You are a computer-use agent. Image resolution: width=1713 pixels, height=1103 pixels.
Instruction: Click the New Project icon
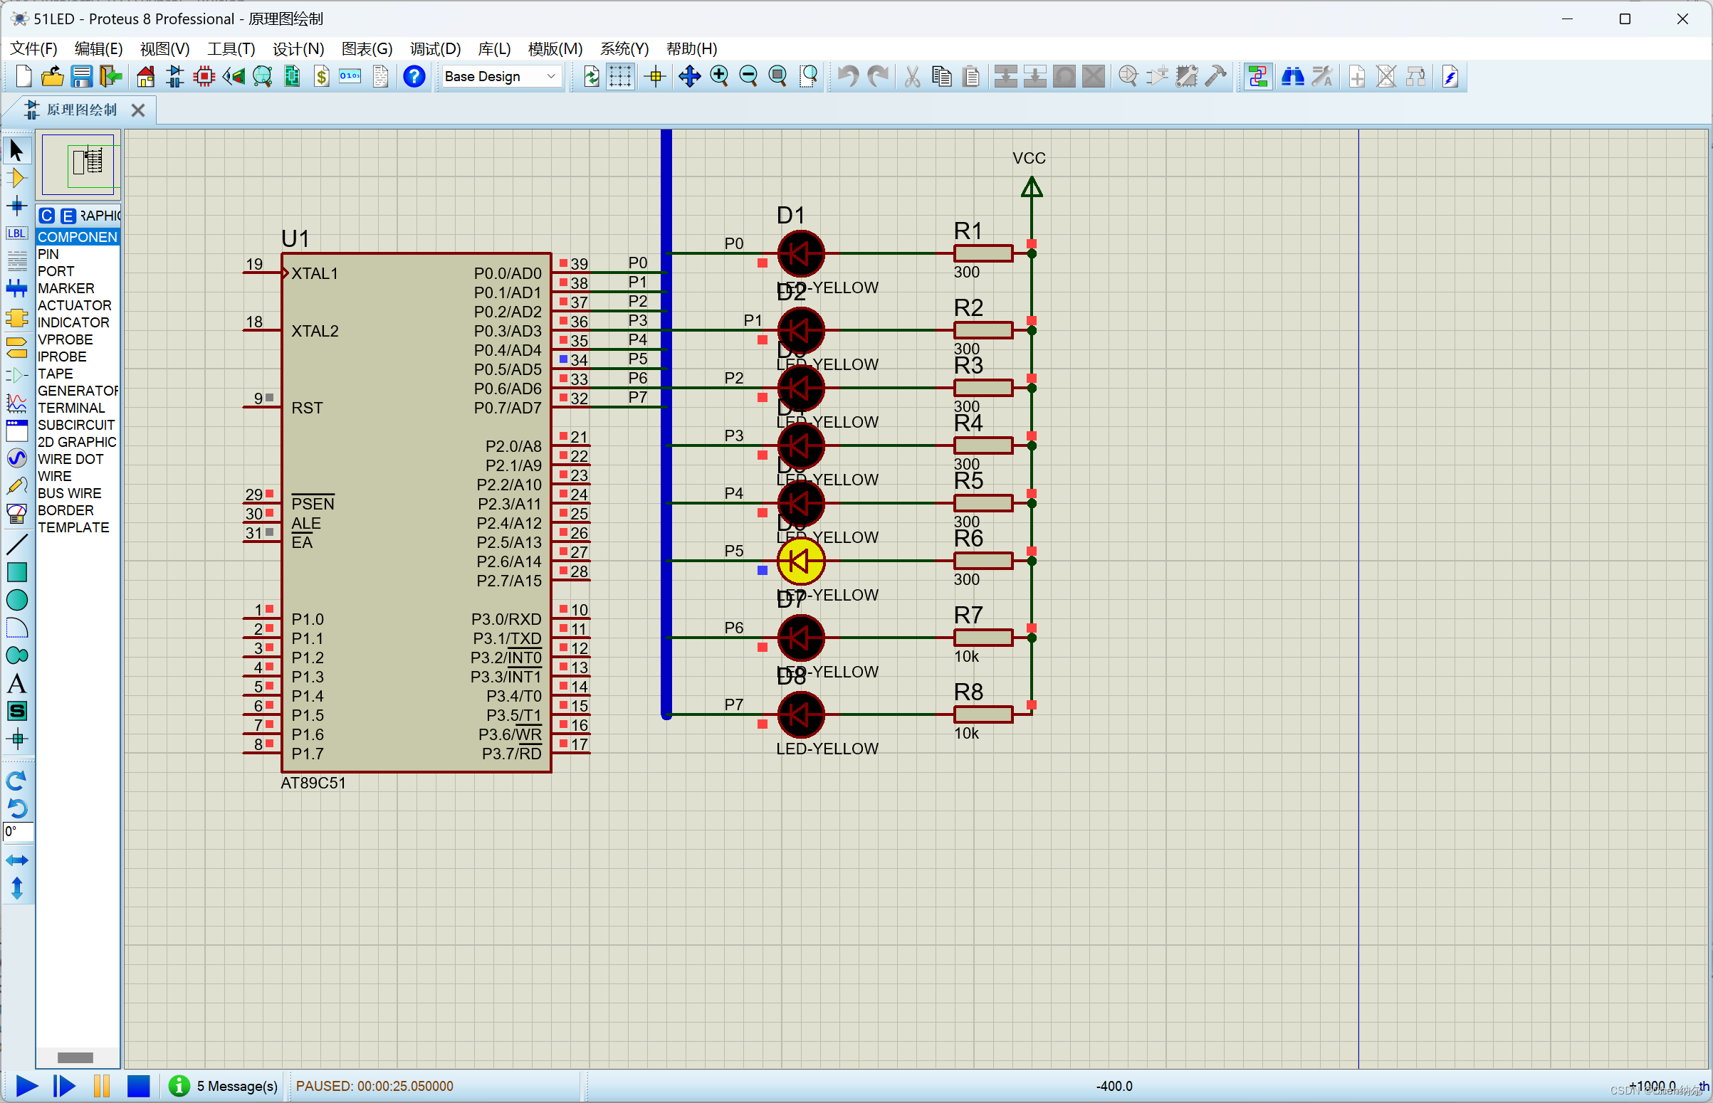23,76
